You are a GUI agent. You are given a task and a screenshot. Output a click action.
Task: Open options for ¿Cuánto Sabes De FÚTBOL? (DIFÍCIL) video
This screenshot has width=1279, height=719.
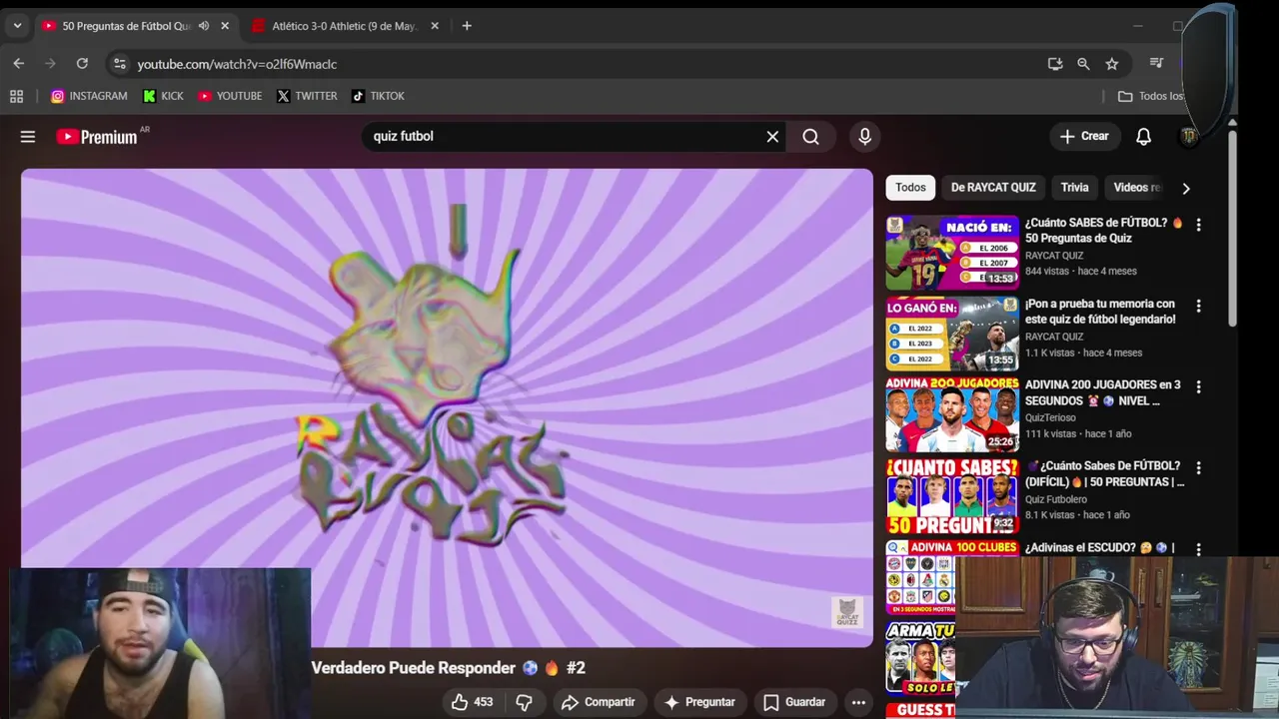point(1198,467)
